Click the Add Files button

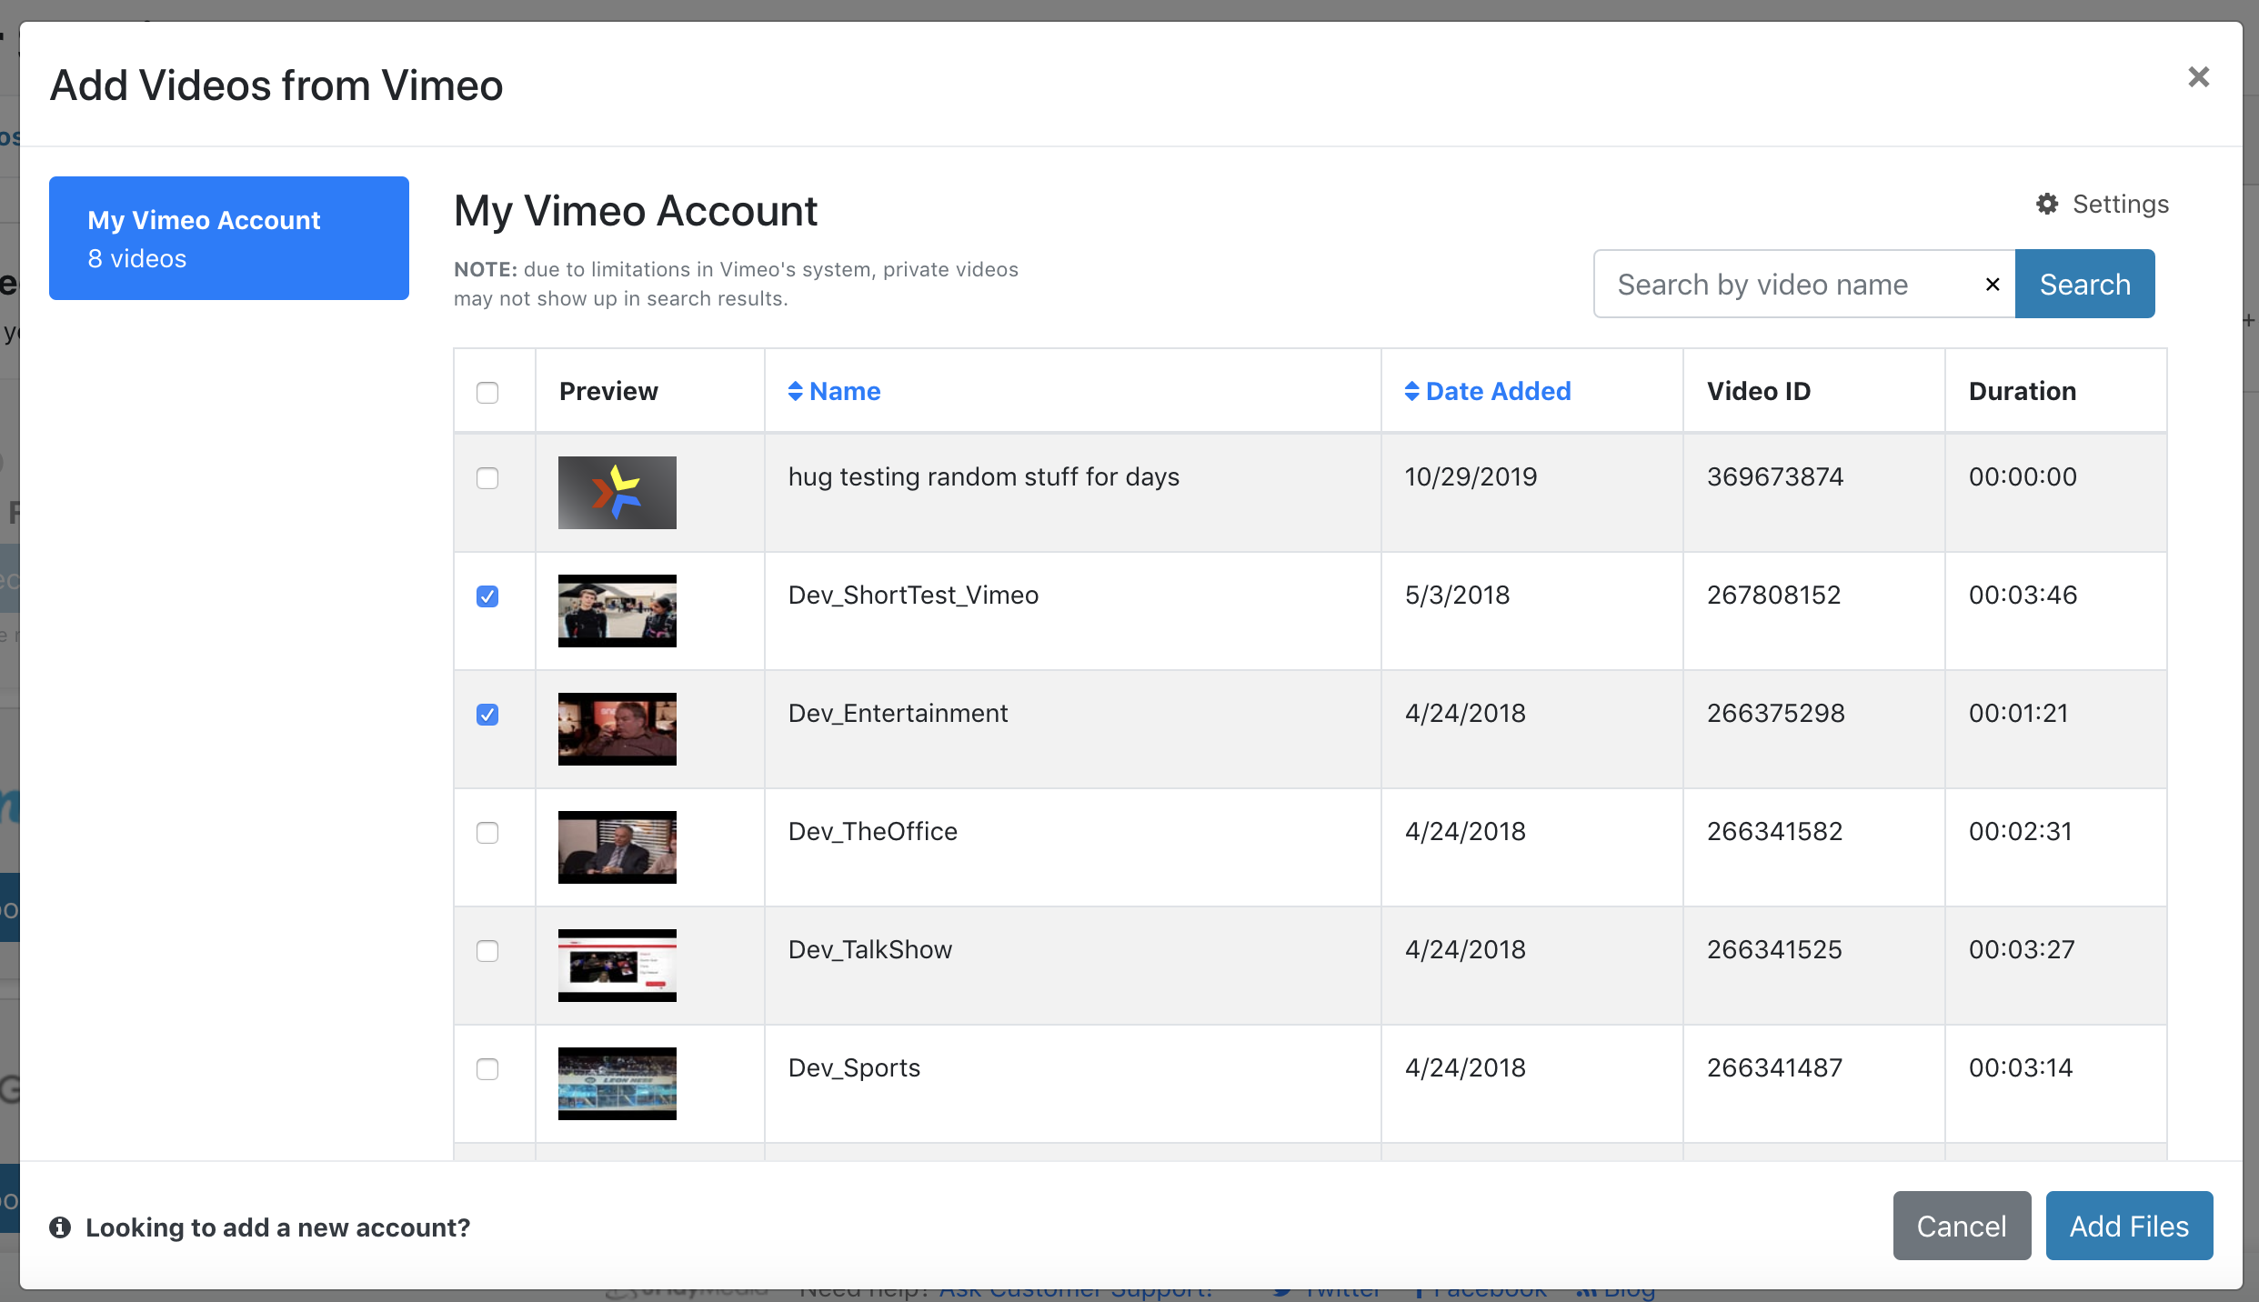click(2129, 1226)
